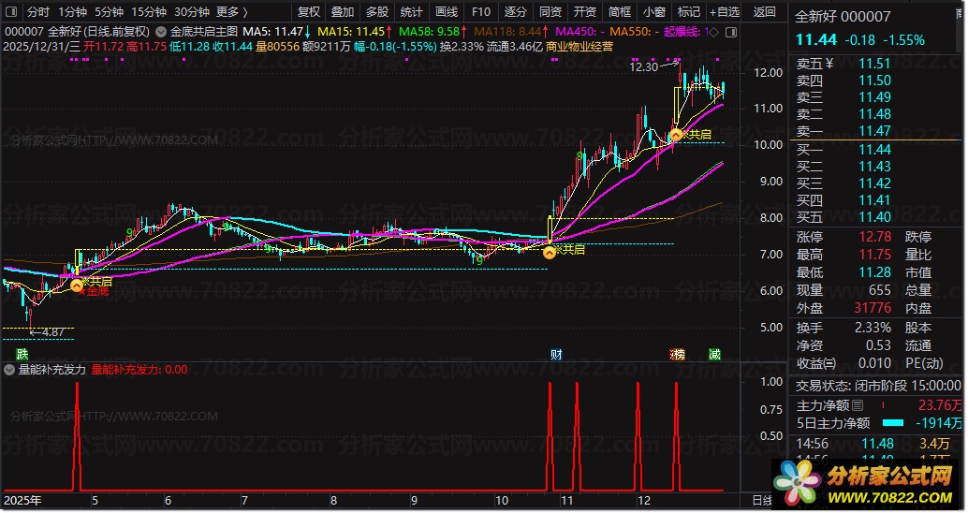Click the 统计 statistics button
The width and height of the screenshot is (968, 513).
tap(412, 12)
